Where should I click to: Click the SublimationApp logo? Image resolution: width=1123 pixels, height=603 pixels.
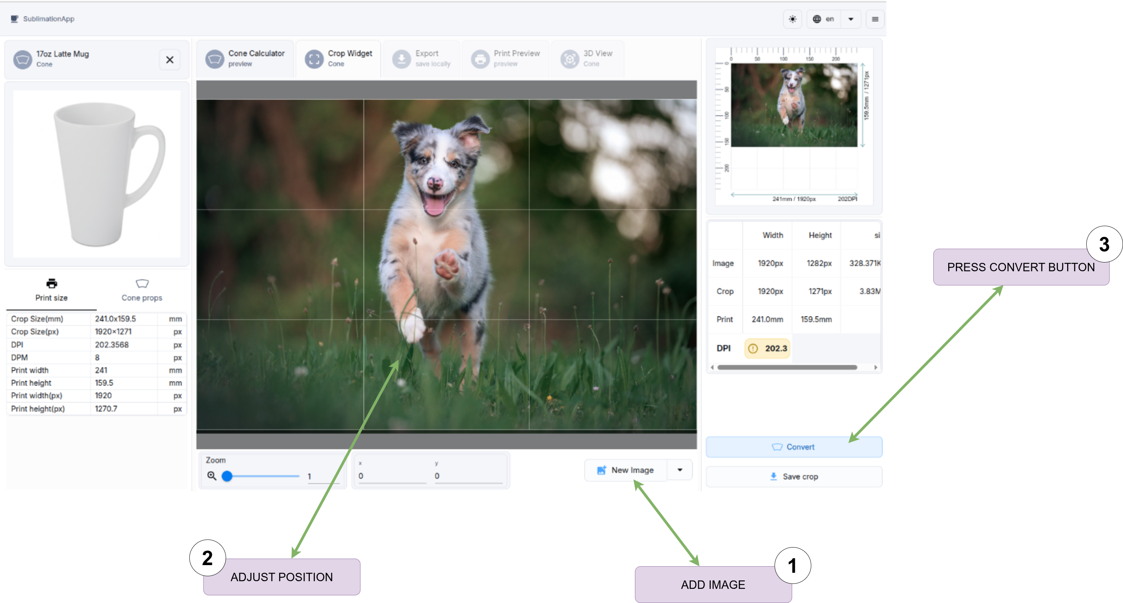(x=42, y=19)
